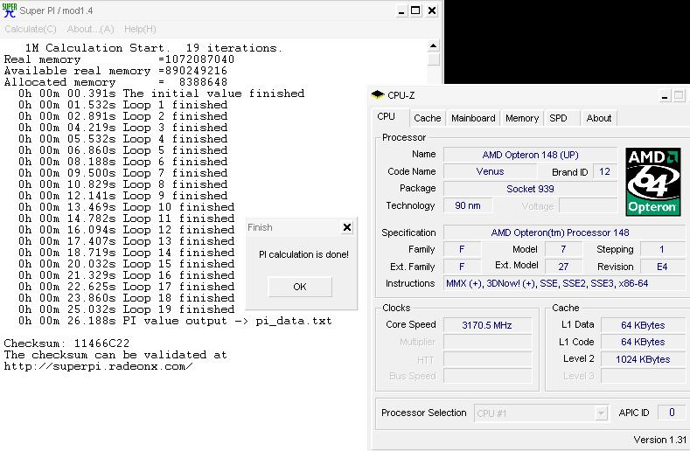Click the L1 Code value 64 KBytes
Screen dimensions: 690x451
point(643,342)
